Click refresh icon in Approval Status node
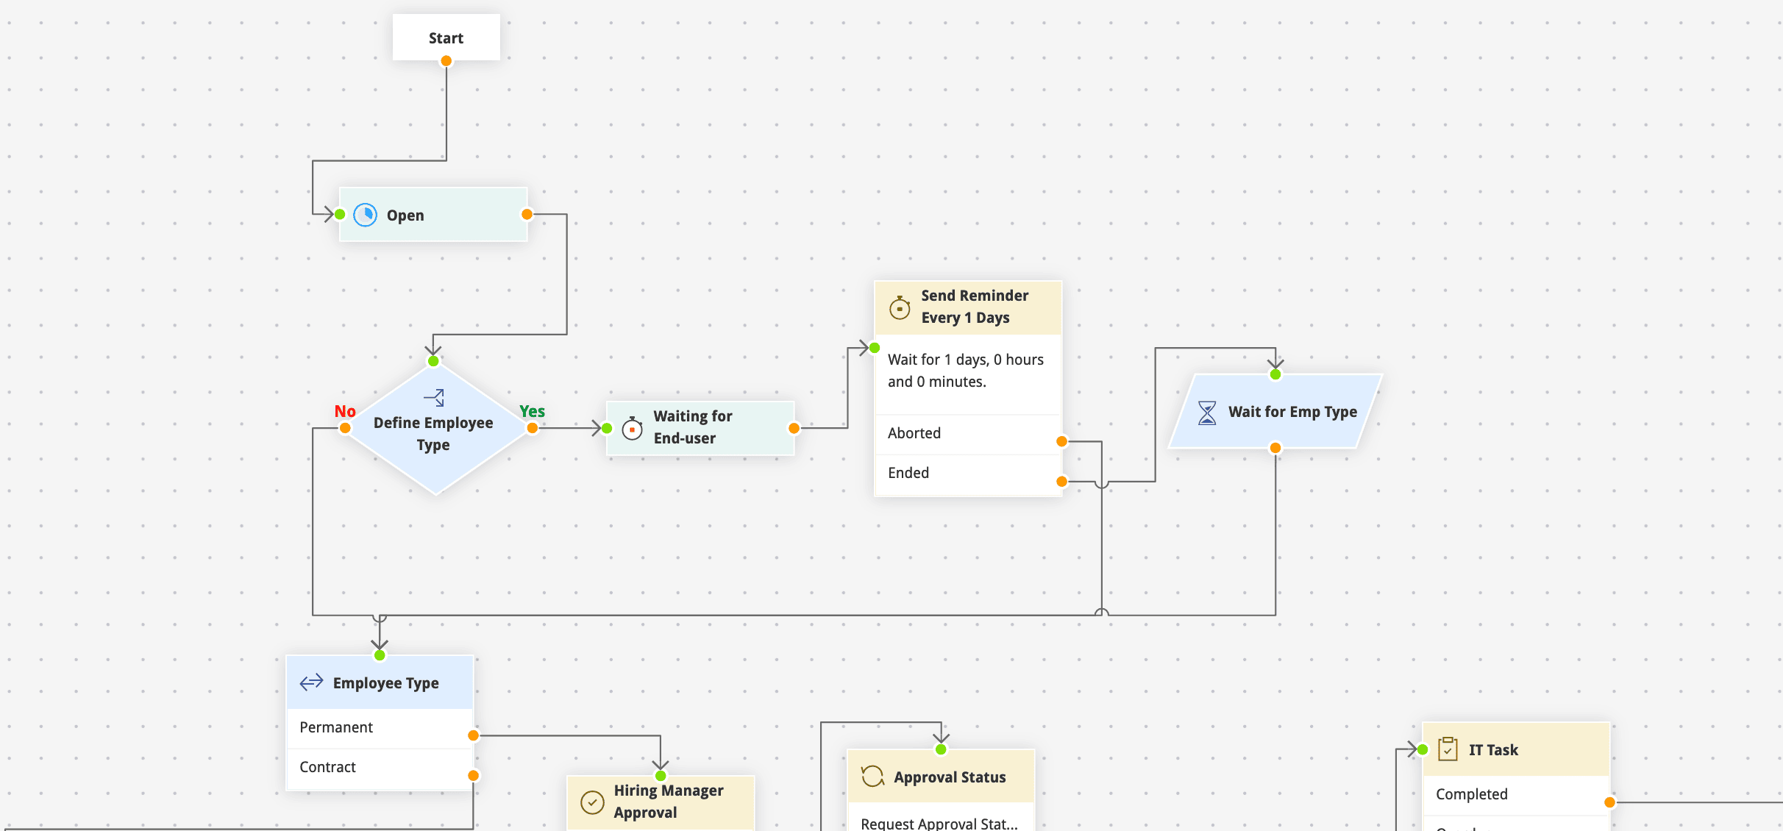The image size is (1783, 831). pyautogui.click(x=872, y=777)
